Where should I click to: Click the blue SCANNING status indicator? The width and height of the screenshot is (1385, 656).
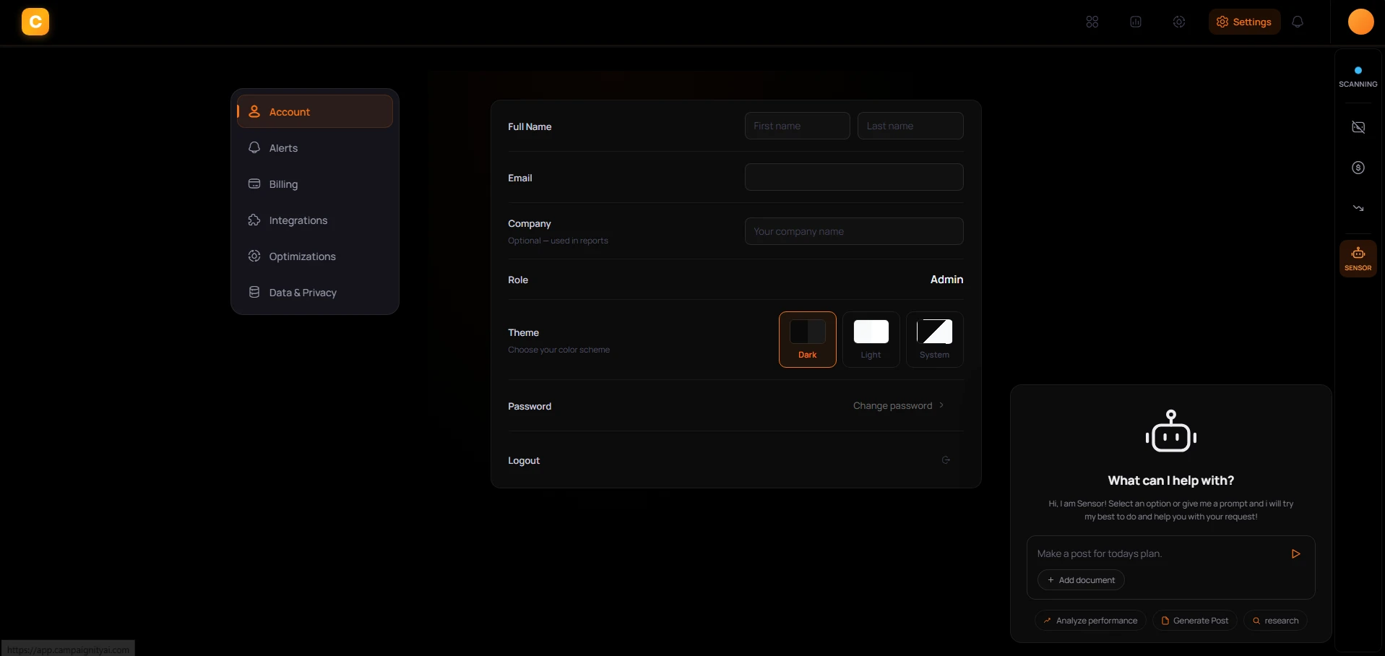(1358, 77)
